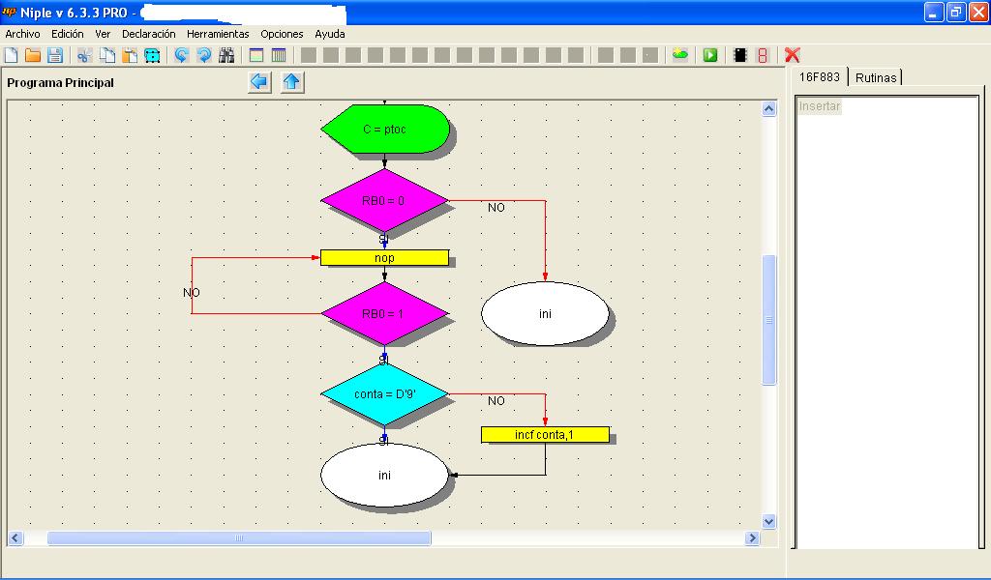Viewport: 991px width, 580px height.
Task: Cut selection with the scissors icon
Action: pyautogui.click(x=84, y=55)
